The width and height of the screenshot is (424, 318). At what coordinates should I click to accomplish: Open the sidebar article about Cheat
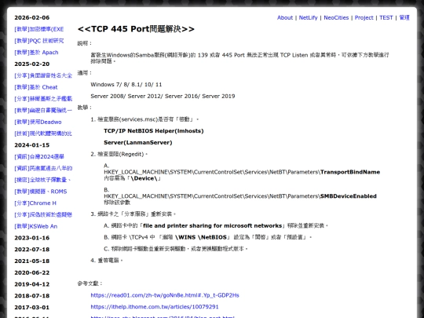click(x=36, y=87)
